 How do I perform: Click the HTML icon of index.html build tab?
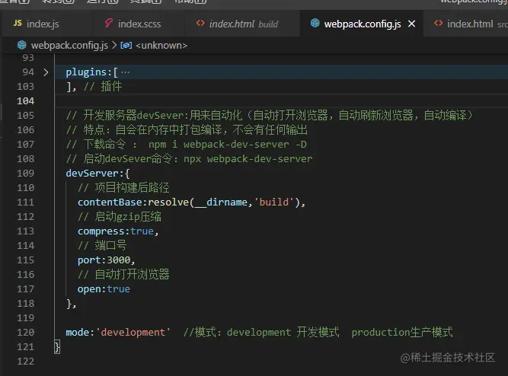pos(200,23)
